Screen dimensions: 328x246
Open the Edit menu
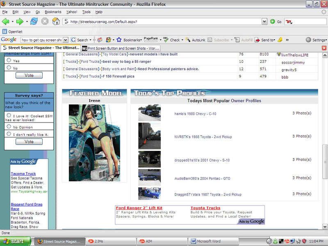click(x=16, y=12)
